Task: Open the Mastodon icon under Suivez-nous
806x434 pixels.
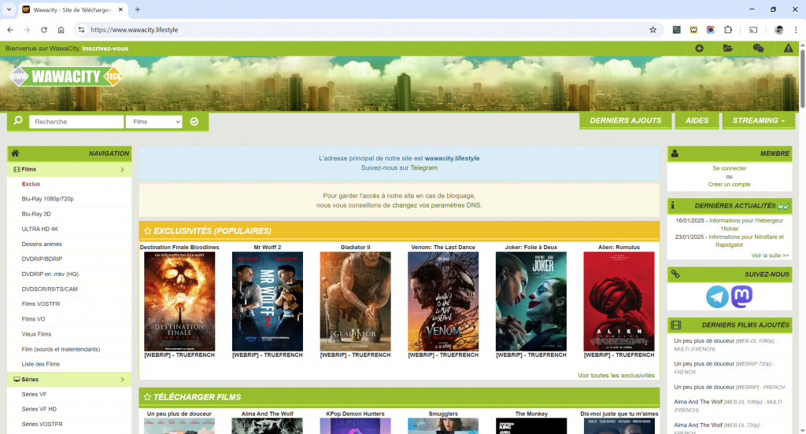Action: pyautogui.click(x=741, y=297)
